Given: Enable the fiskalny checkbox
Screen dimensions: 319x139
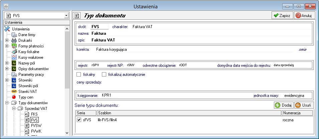Looking at the screenshot, I should coord(79,75).
